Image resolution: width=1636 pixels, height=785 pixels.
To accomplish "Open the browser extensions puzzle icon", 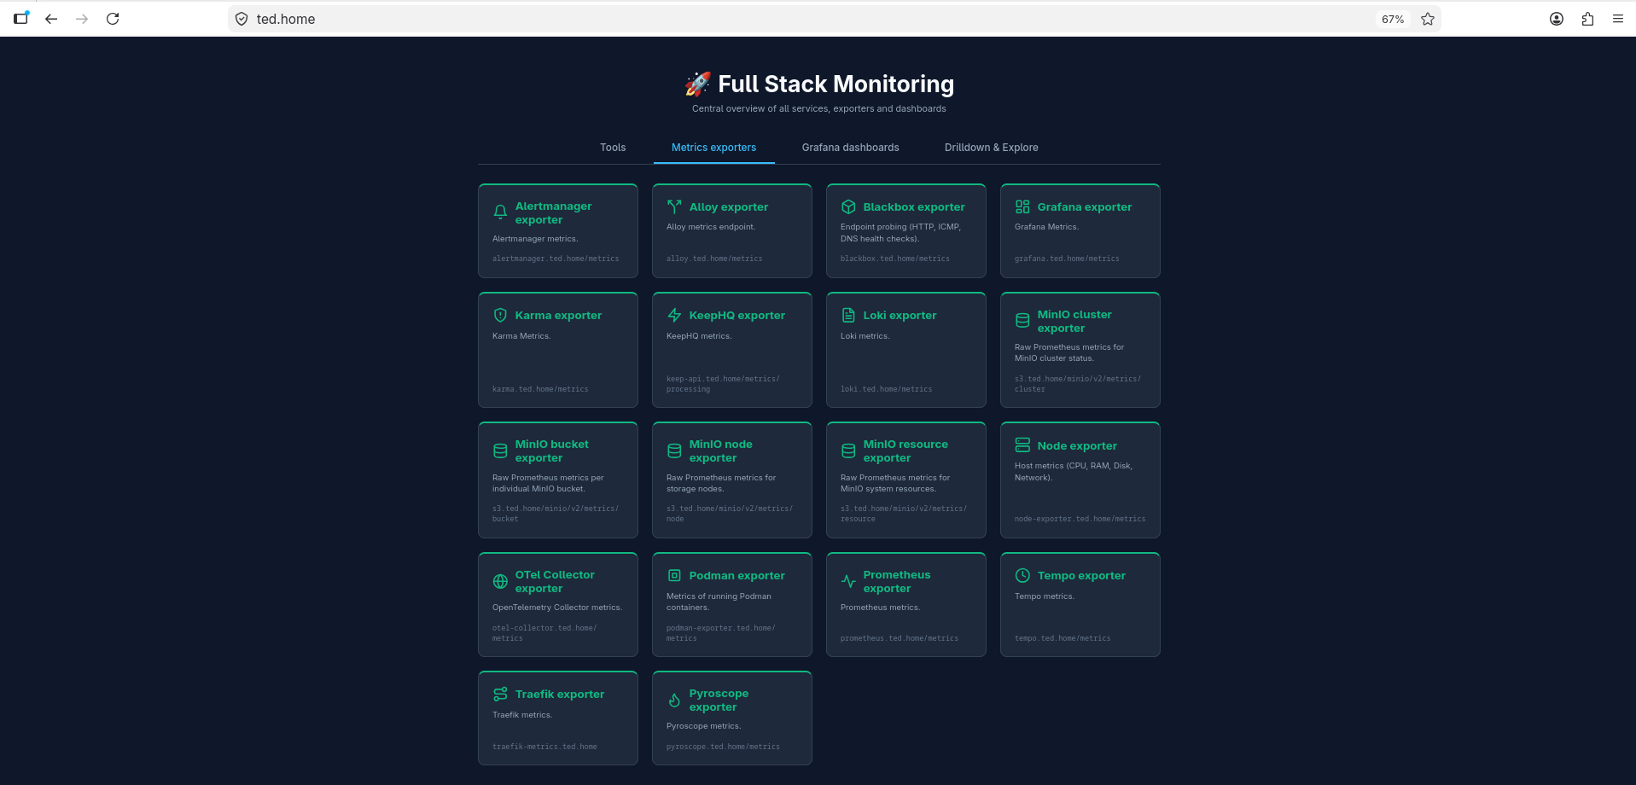I will tap(1587, 19).
